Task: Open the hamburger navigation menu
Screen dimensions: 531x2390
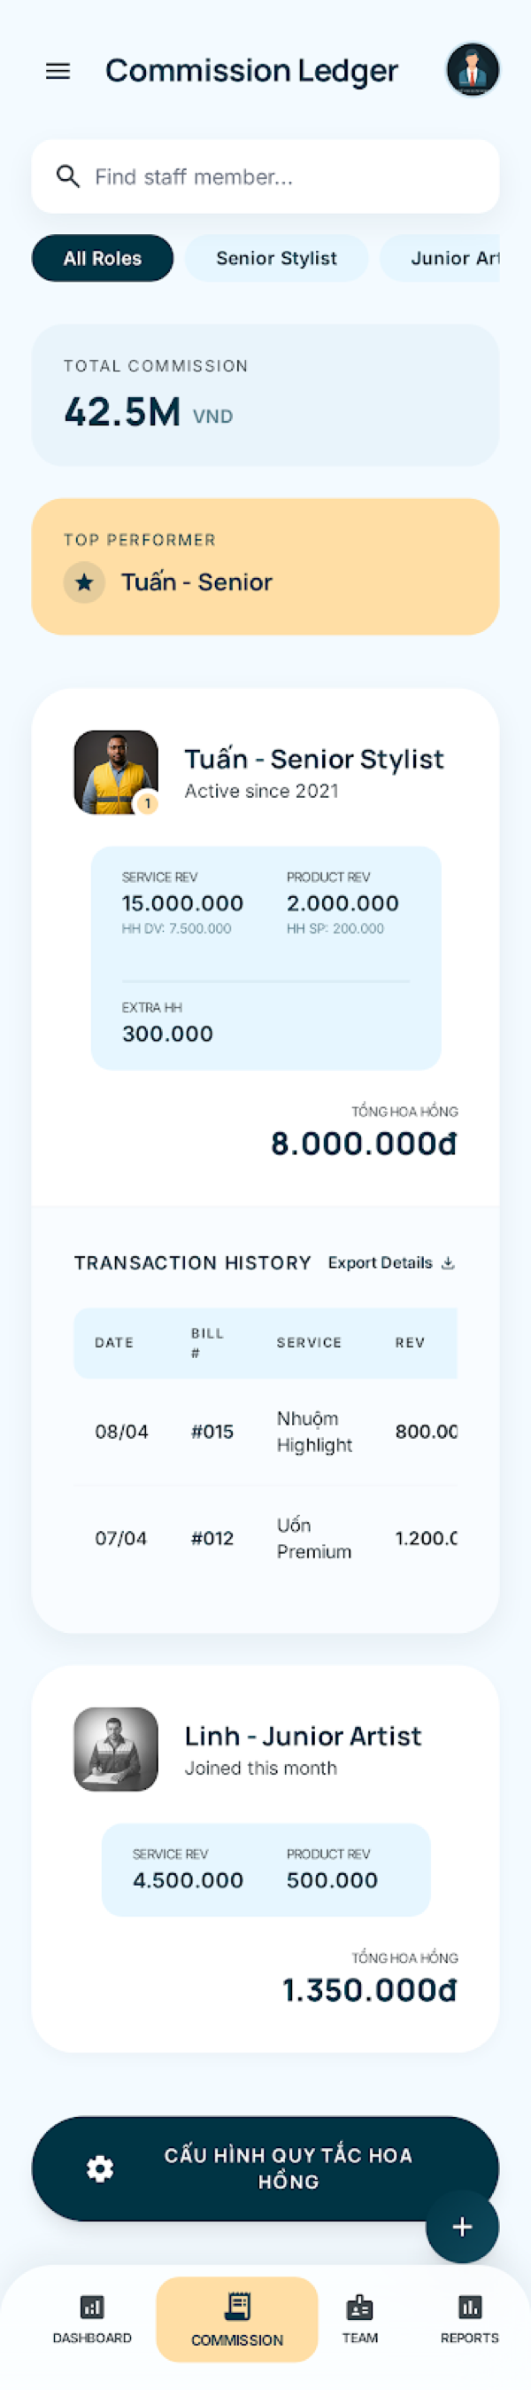Action: pos(58,71)
